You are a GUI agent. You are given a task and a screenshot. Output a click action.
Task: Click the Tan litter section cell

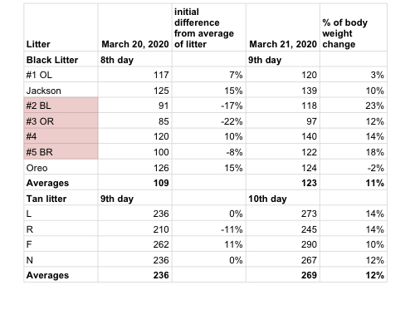point(61,198)
